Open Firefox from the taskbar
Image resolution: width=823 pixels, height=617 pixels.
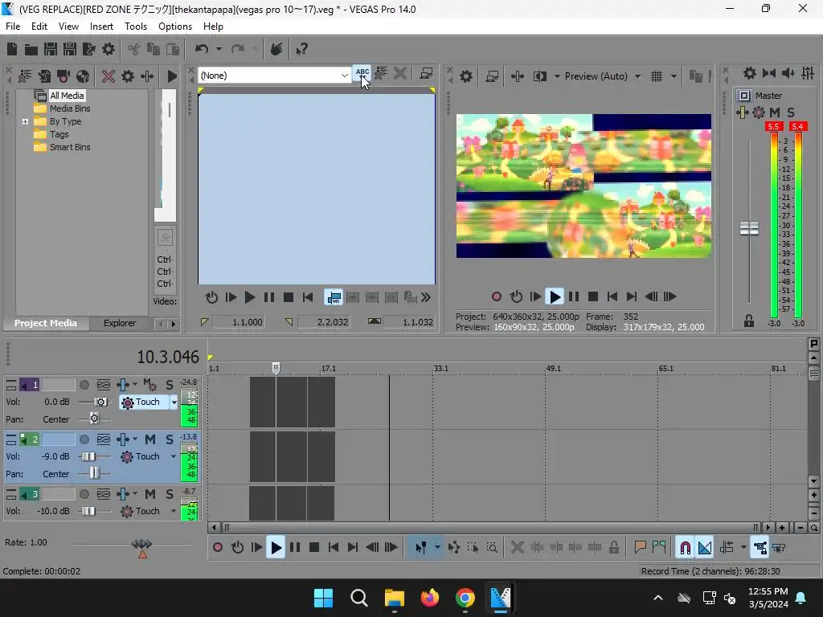[430, 598]
